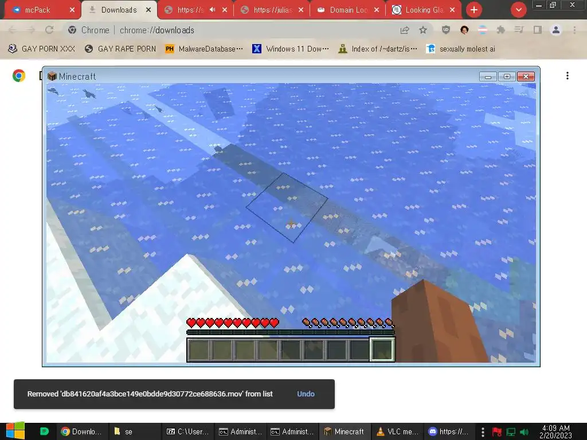587x440 pixels.
Task: Open the Windows 11 Dow bookmark
Action: [291, 49]
